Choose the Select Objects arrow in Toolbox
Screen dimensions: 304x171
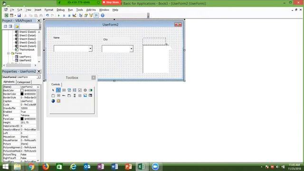(53, 90)
